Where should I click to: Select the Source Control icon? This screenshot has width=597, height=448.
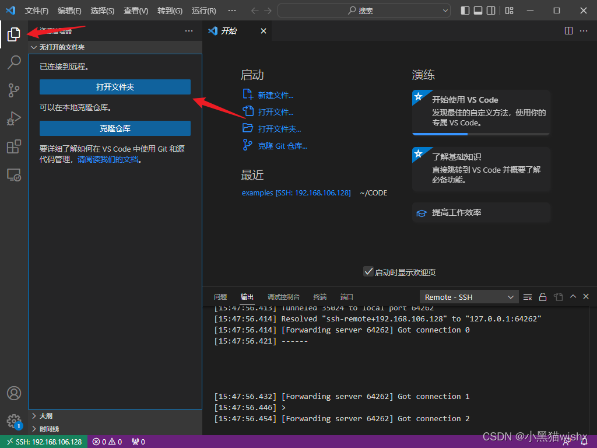coord(13,90)
